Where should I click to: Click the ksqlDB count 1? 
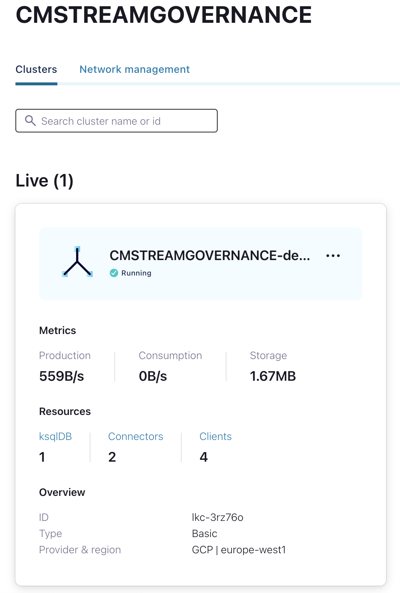tap(42, 457)
